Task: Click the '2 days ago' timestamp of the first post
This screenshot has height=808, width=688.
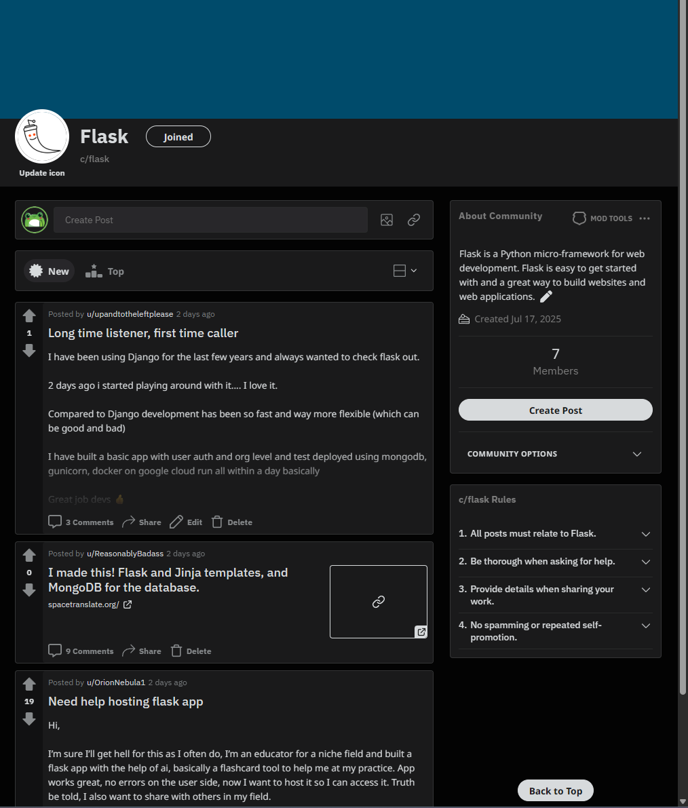Action: (x=195, y=314)
